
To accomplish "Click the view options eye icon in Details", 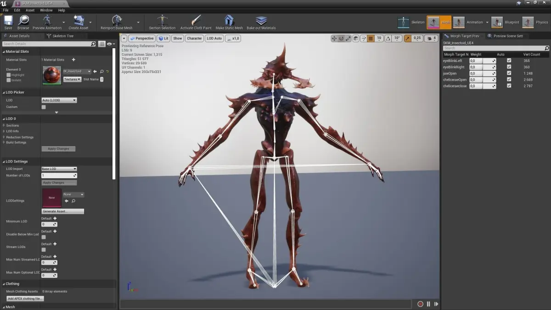I will tap(110, 44).
